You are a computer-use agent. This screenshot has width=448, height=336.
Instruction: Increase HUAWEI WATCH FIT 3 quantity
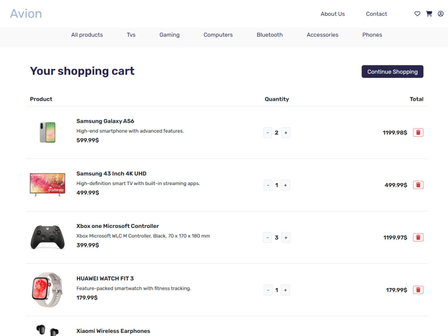coord(285,290)
